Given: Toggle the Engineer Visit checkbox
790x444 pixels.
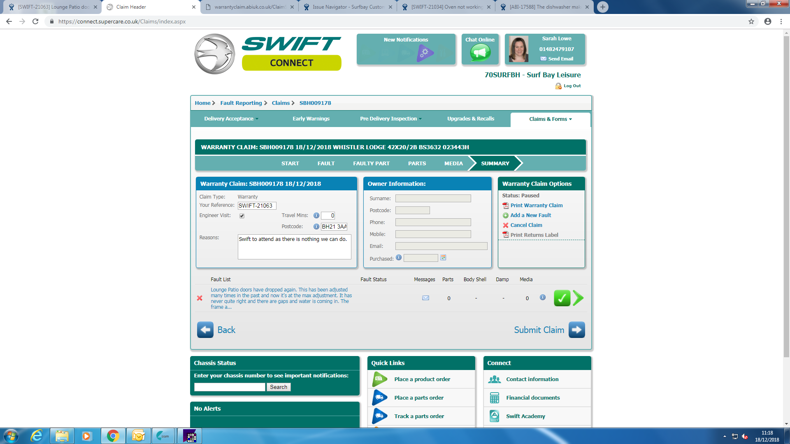Looking at the screenshot, I should (x=242, y=216).
